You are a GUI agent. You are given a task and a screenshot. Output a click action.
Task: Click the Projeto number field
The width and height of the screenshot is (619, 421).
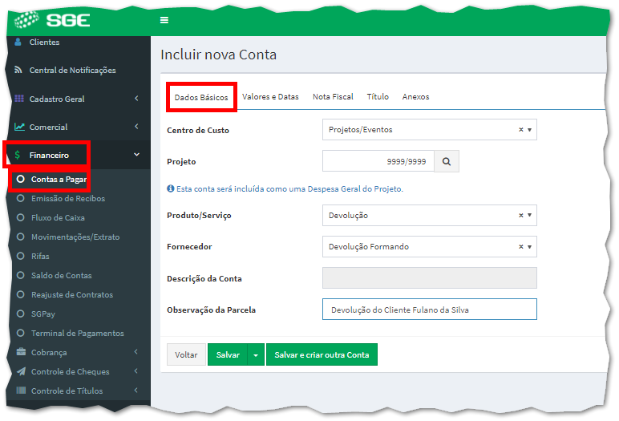[378, 161]
